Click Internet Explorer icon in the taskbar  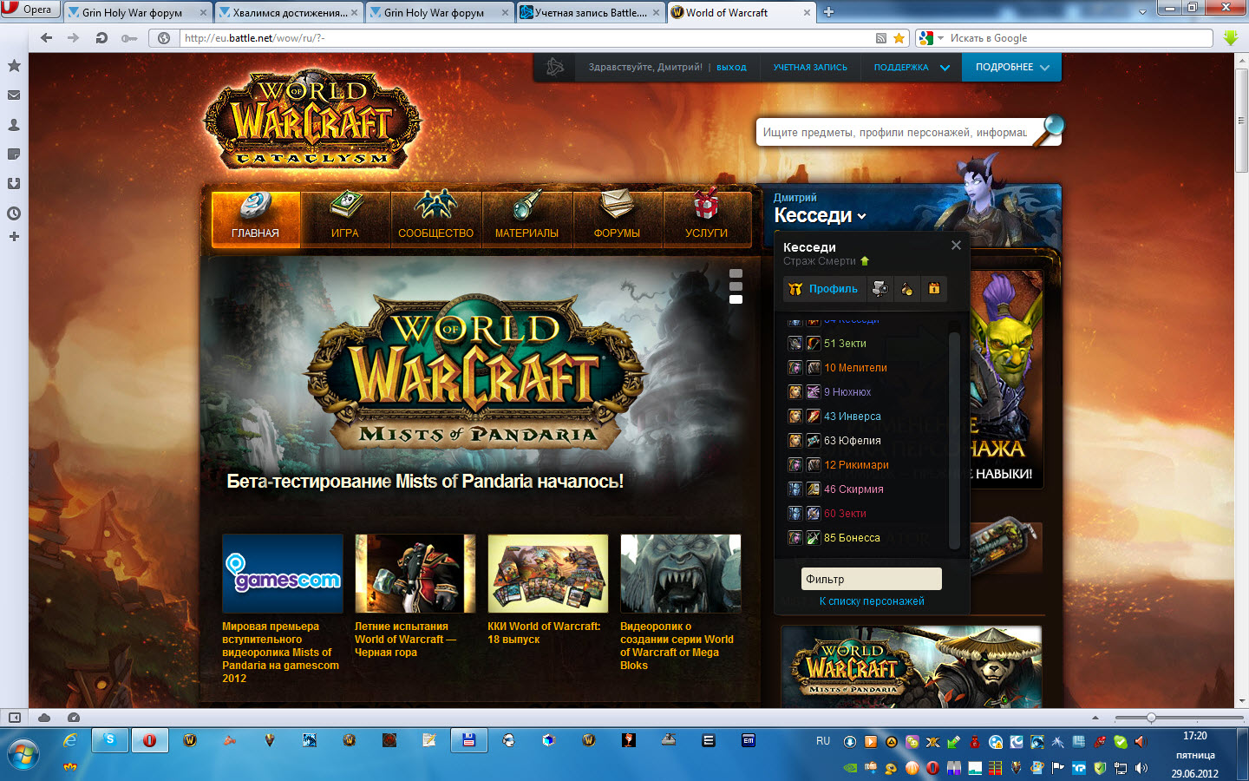70,740
